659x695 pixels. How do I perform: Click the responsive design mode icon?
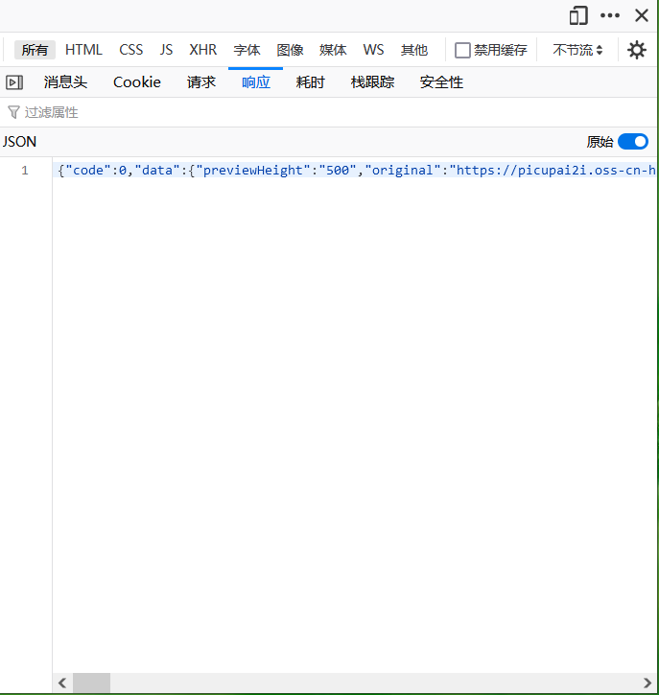578,15
